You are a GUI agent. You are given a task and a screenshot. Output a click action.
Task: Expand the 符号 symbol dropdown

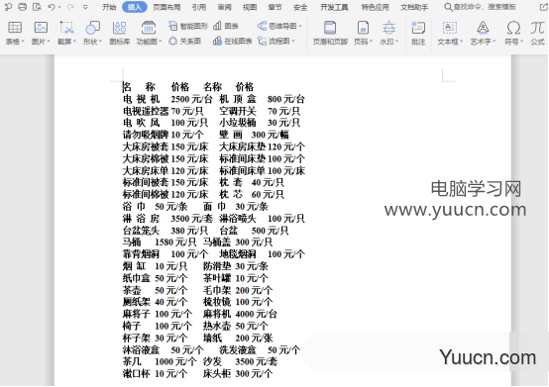521,42
